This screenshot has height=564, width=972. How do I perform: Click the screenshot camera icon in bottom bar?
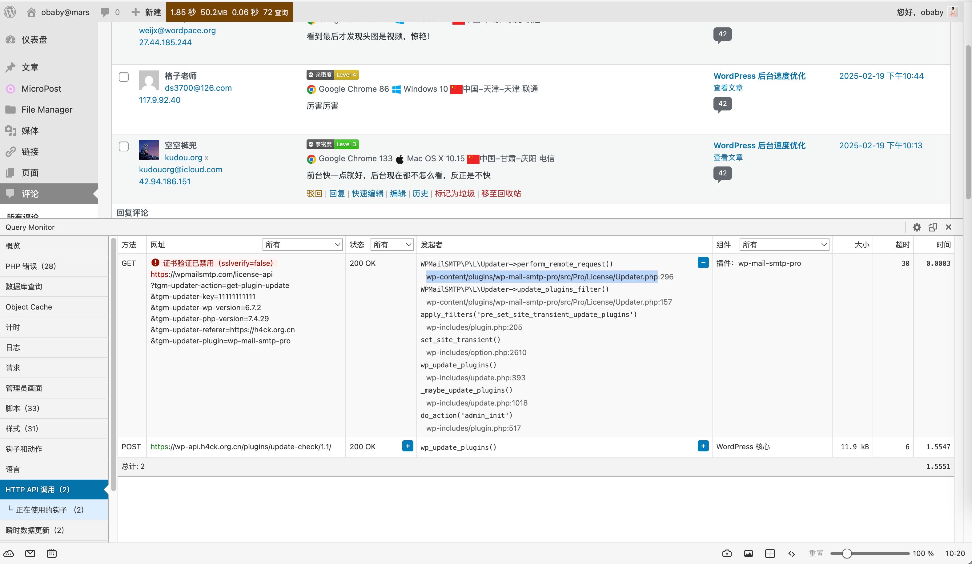(727, 554)
